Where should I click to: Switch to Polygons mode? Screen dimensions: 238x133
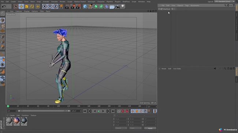click(x=3, y=47)
